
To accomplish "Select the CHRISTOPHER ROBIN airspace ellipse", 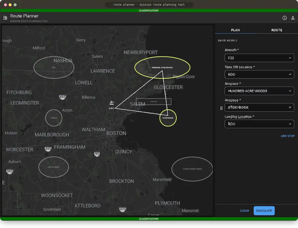I will [x=192, y=169].
